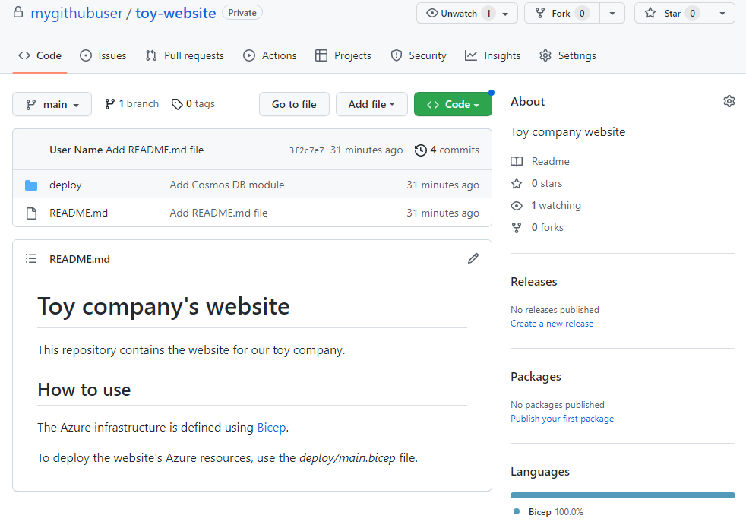The width and height of the screenshot is (746, 528).
Task: Open the green Code clone dropdown
Action: coord(453,104)
